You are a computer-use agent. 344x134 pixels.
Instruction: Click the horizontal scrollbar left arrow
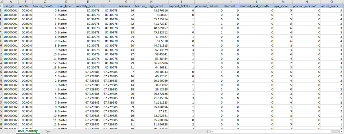pyautogui.click(x=212, y=131)
